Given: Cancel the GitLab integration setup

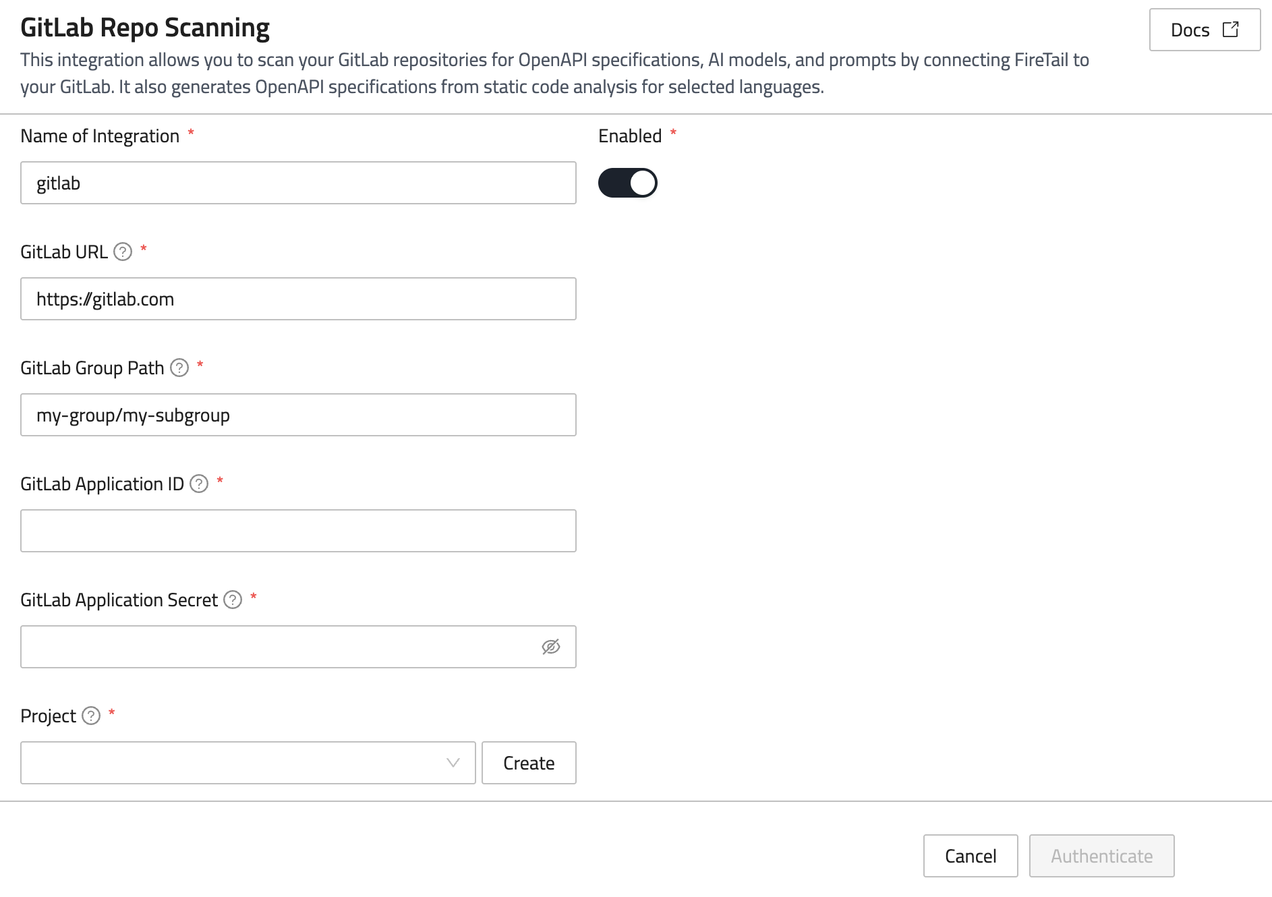Looking at the screenshot, I should point(970,856).
